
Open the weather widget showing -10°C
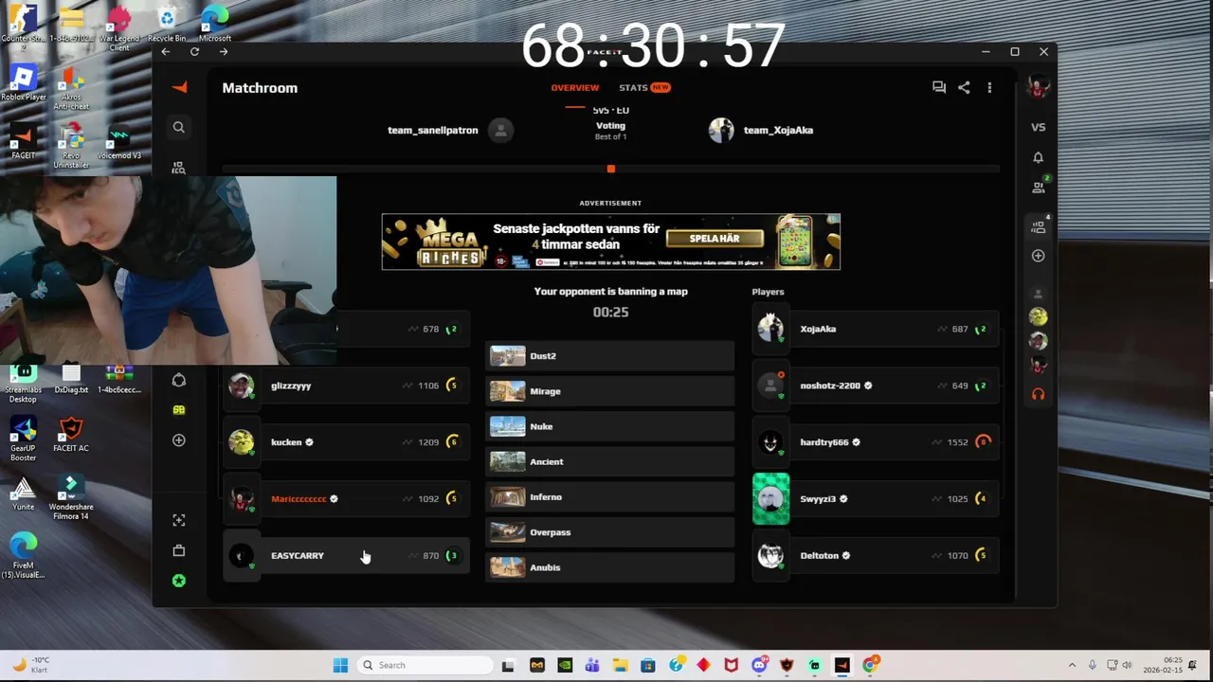[31, 665]
